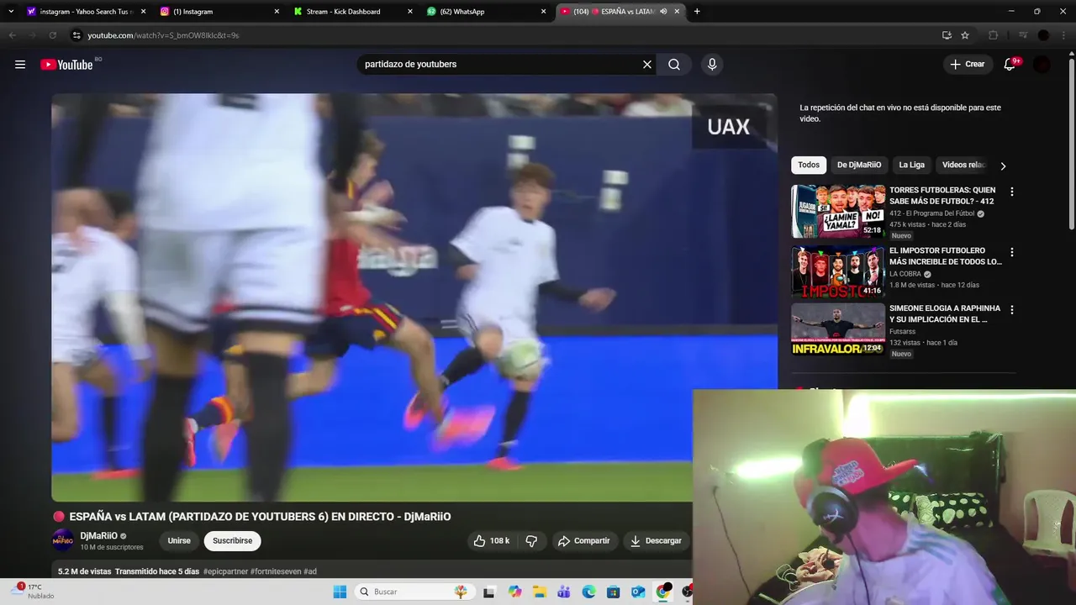Viewport: 1076px width, 605px height.
Task: Open the YouTube hamburger guide menu
Action: [x=20, y=65]
